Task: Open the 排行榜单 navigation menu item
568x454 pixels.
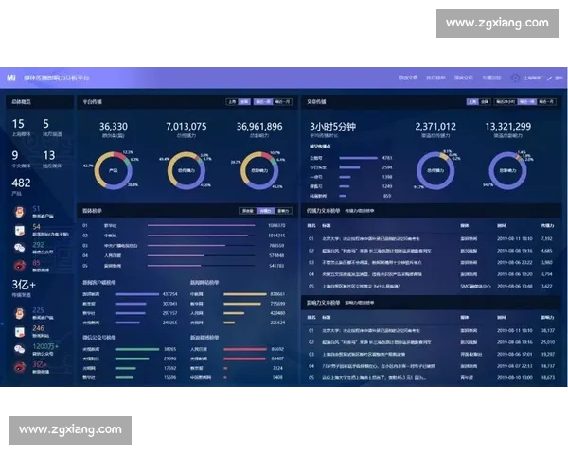Action: (435, 78)
